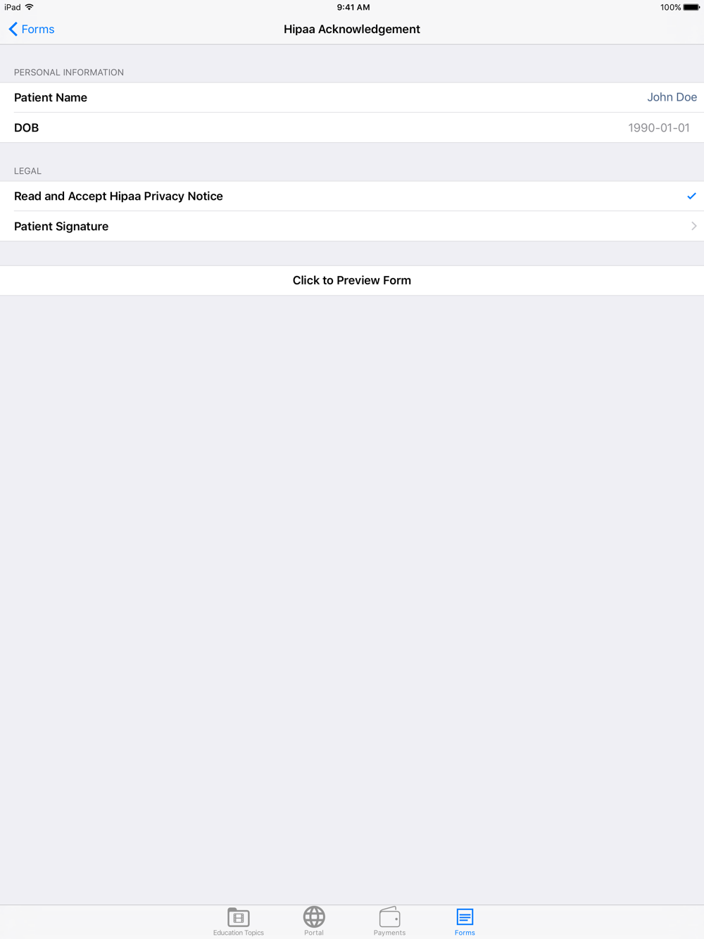Open the Payments wallet icon
Screen dimensions: 704x939
pyautogui.click(x=389, y=916)
